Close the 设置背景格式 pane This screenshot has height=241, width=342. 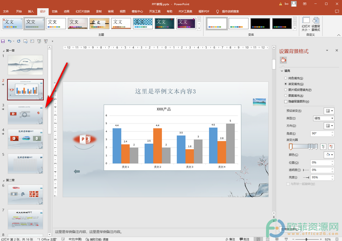337,50
